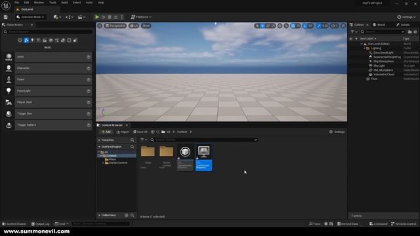Screen dimensions: 420x236
Task: Select the Volumes category icon in Place Actors
Action: coord(69,40)
